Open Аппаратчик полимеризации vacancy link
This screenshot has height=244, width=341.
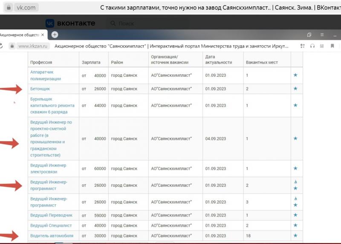pos(46,76)
